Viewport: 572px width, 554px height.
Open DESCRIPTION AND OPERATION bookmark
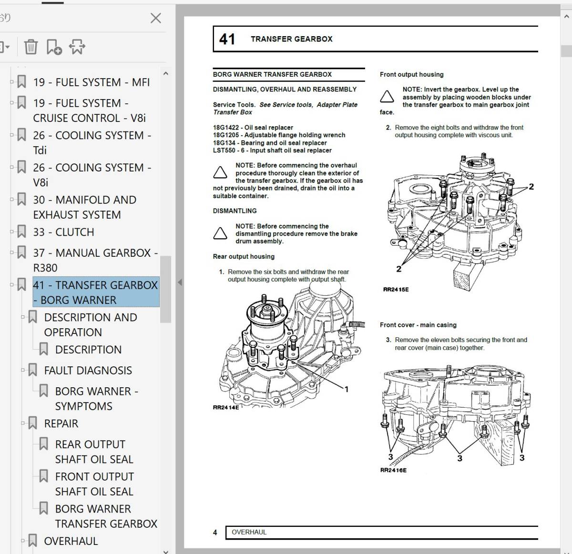[91, 325]
